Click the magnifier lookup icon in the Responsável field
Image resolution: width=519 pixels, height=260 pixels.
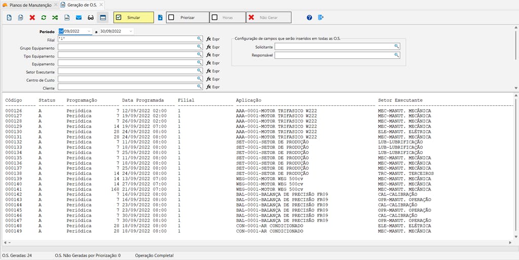pyautogui.click(x=396, y=55)
